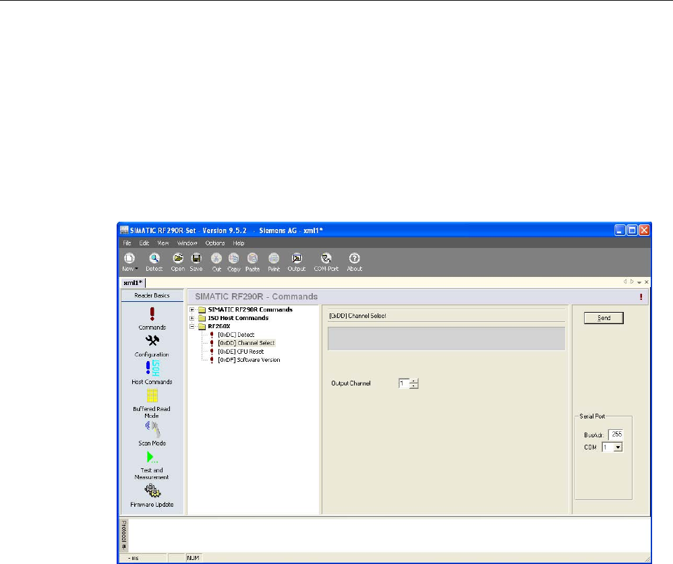Open the COM-Port settings icon
This screenshot has height=564, width=673.
(326, 258)
